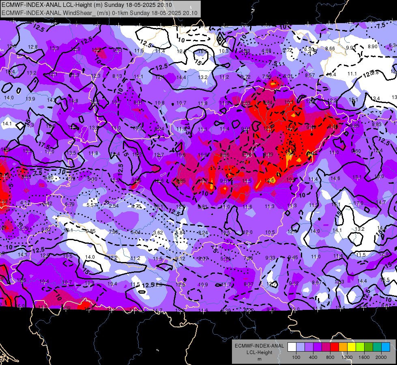Click the wind shear value 6.30
Image resolution: width=397 pixels, height=365 pixels.
pos(309,49)
